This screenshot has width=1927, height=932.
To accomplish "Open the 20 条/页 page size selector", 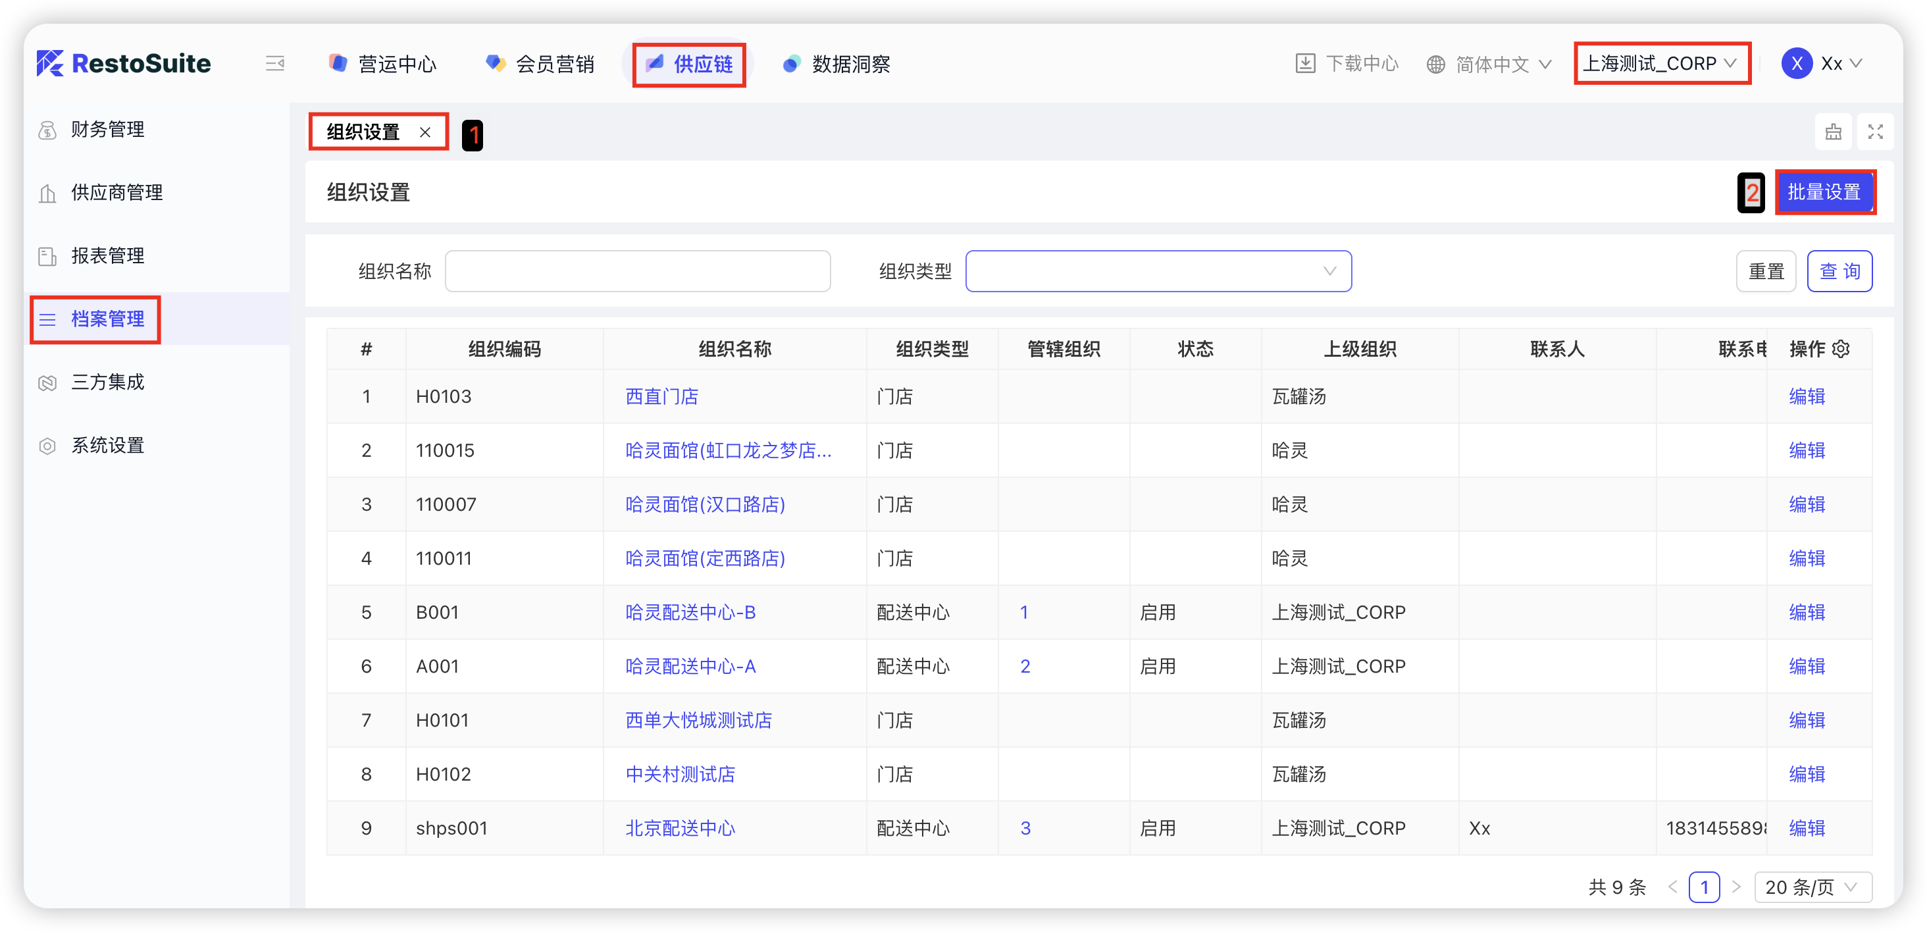I will coord(1811,887).
